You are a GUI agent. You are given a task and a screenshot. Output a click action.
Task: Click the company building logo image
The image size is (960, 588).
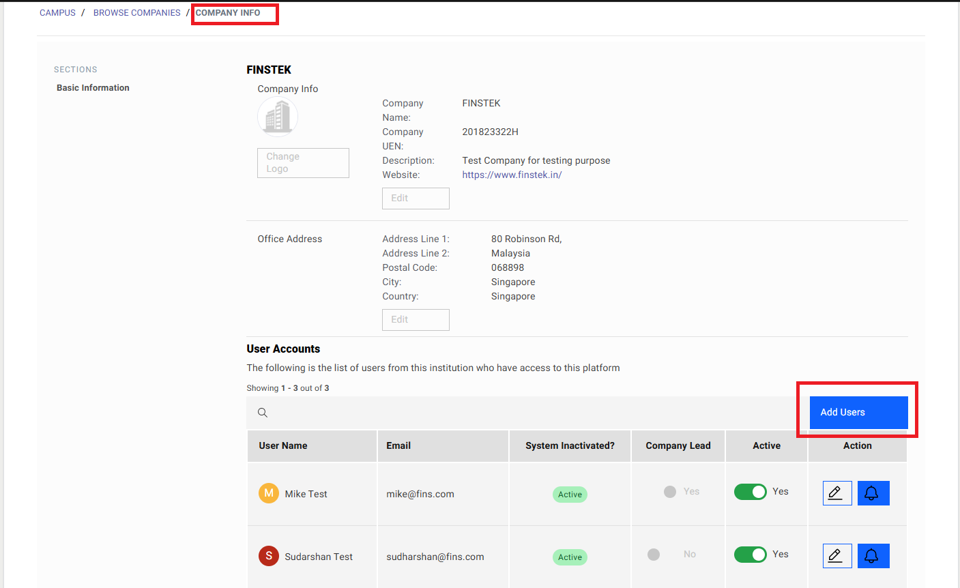(x=278, y=117)
